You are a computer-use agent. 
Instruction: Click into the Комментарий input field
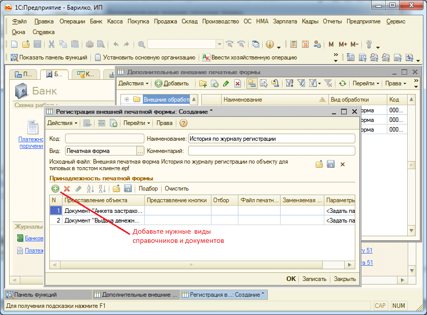coord(271,151)
